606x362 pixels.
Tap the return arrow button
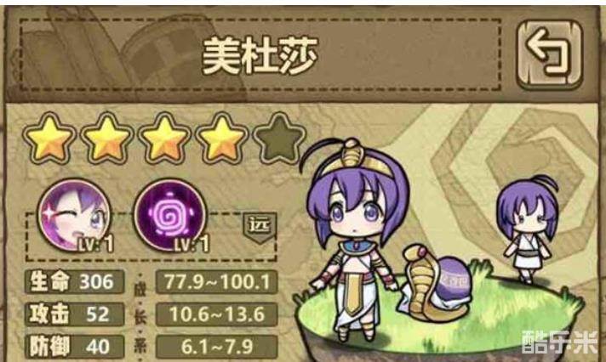(550, 55)
